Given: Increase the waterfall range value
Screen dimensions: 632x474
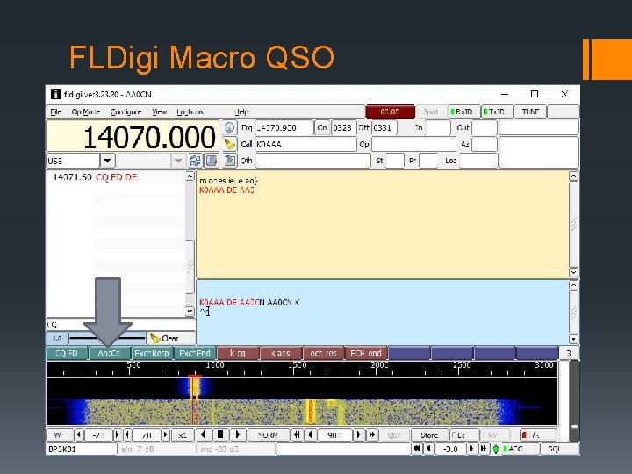Looking at the screenshot, I should tap(165, 434).
